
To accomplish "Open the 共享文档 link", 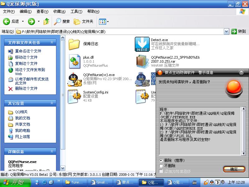I will [x=22, y=124].
